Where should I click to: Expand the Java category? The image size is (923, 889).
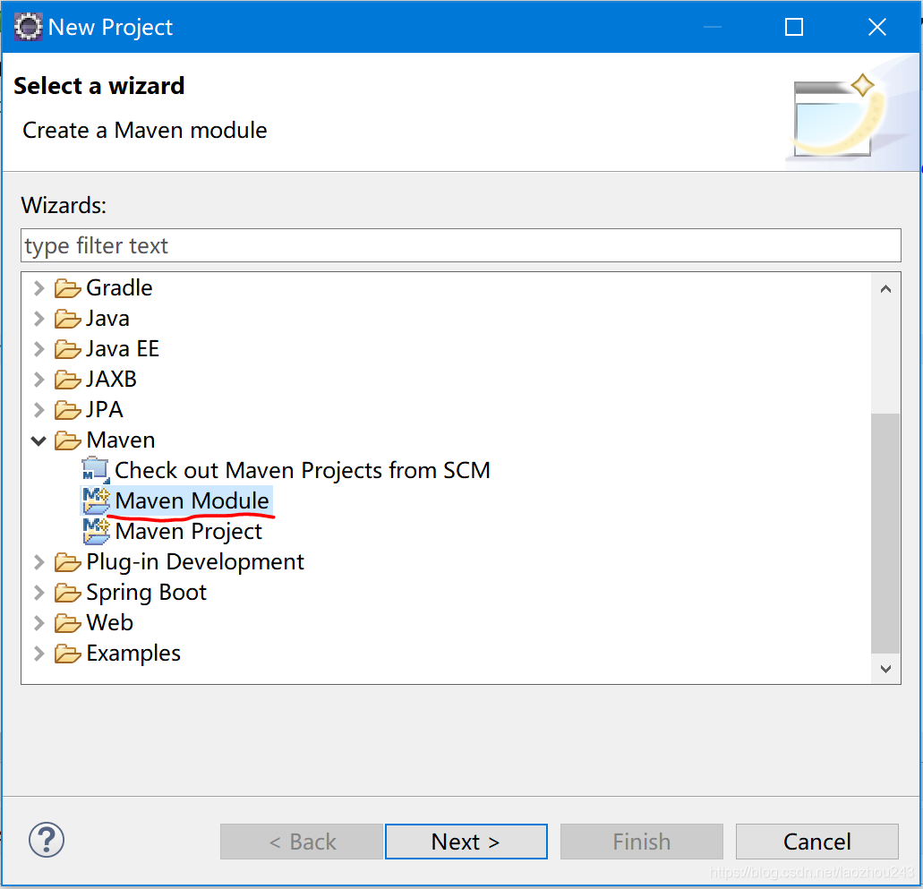point(38,319)
